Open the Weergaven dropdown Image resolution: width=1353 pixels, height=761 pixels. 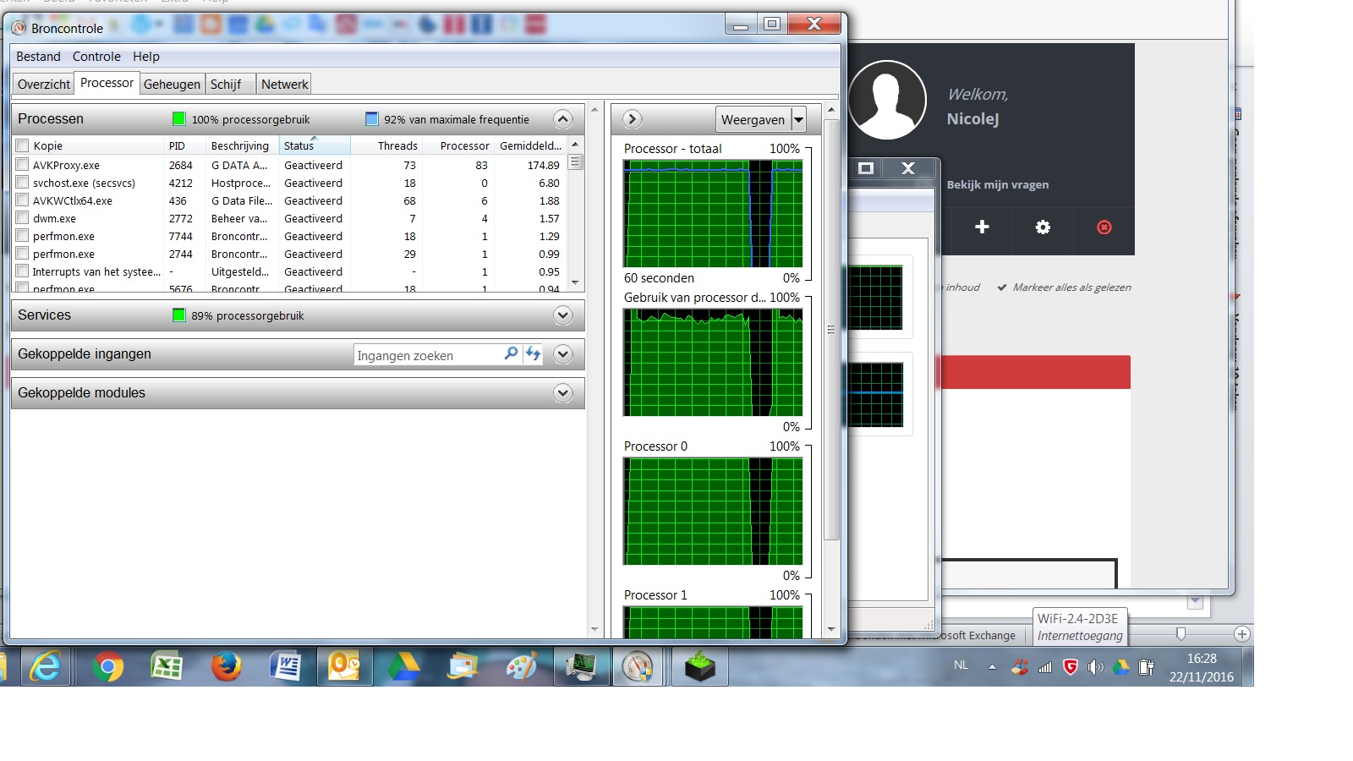pyautogui.click(x=798, y=119)
